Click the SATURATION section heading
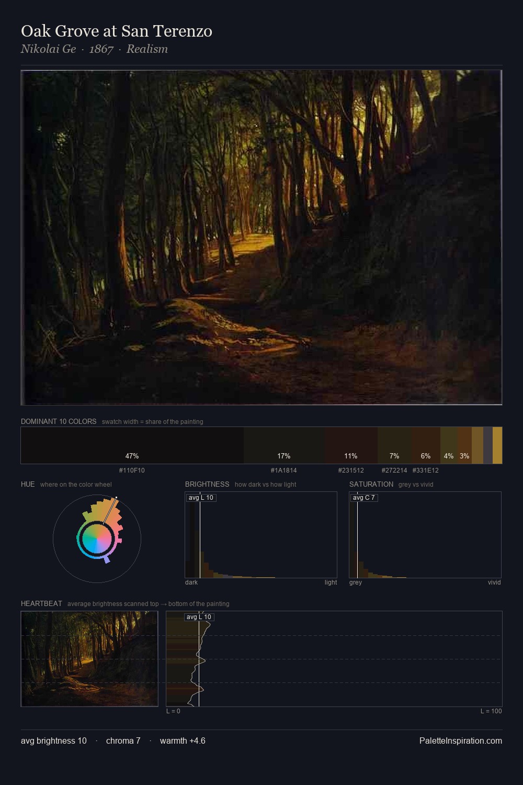This screenshot has height=785, width=523. pos(371,484)
